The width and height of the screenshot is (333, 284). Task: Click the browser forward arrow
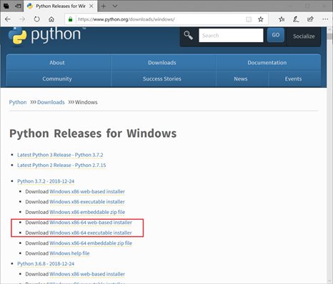coord(22,19)
